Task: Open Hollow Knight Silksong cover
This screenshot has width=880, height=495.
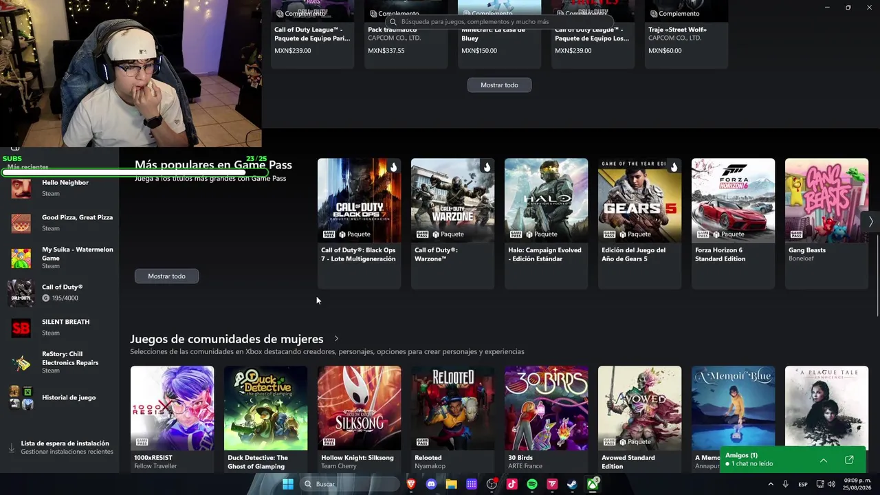Action: pos(359,408)
